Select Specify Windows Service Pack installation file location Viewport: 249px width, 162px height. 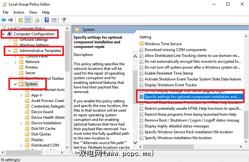tap(189, 132)
